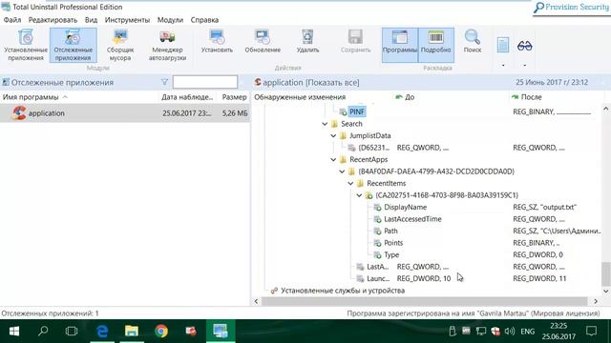Open the Файл menu
Viewport: 611px width, 343px height.
click(x=12, y=20)
